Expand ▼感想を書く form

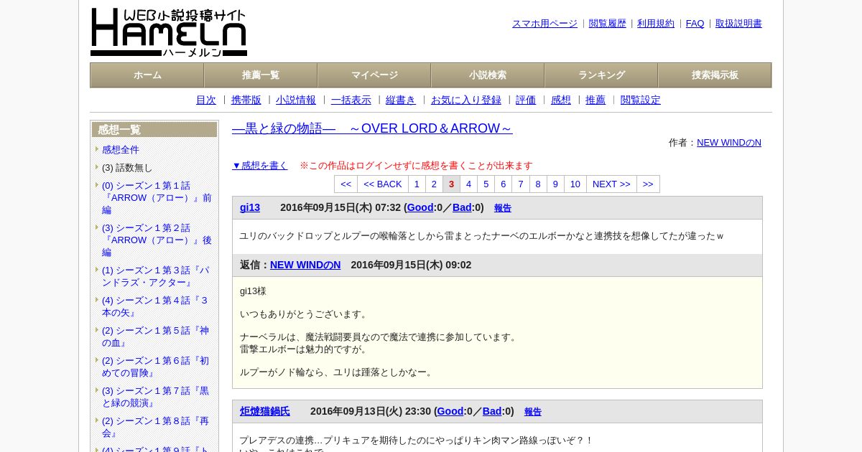[260, 166]
